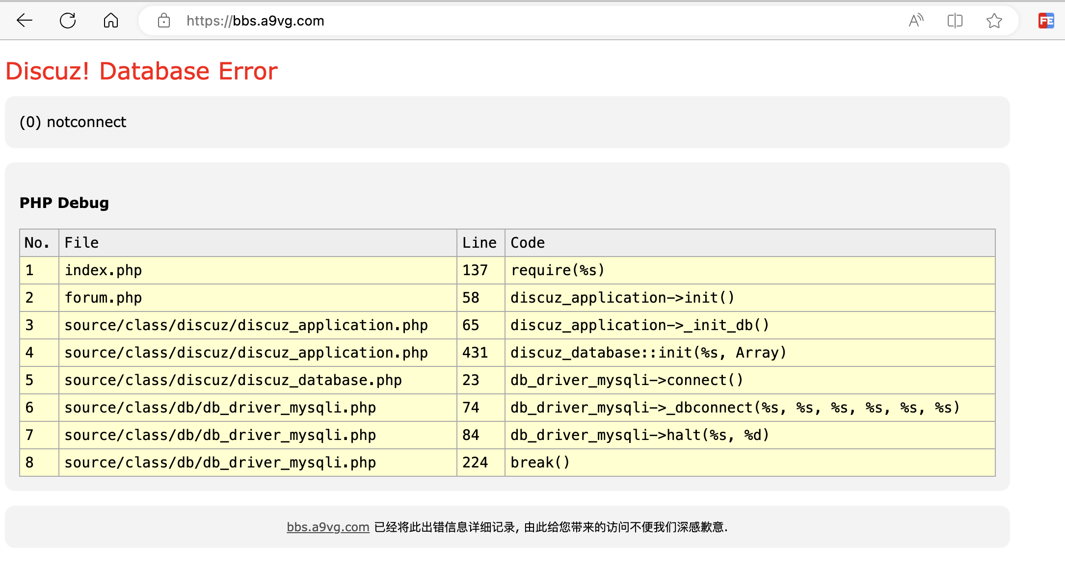
Task: Select the db_driver_mysqli->halt(%s, %d) code
Action: click(x=750, y=435)
